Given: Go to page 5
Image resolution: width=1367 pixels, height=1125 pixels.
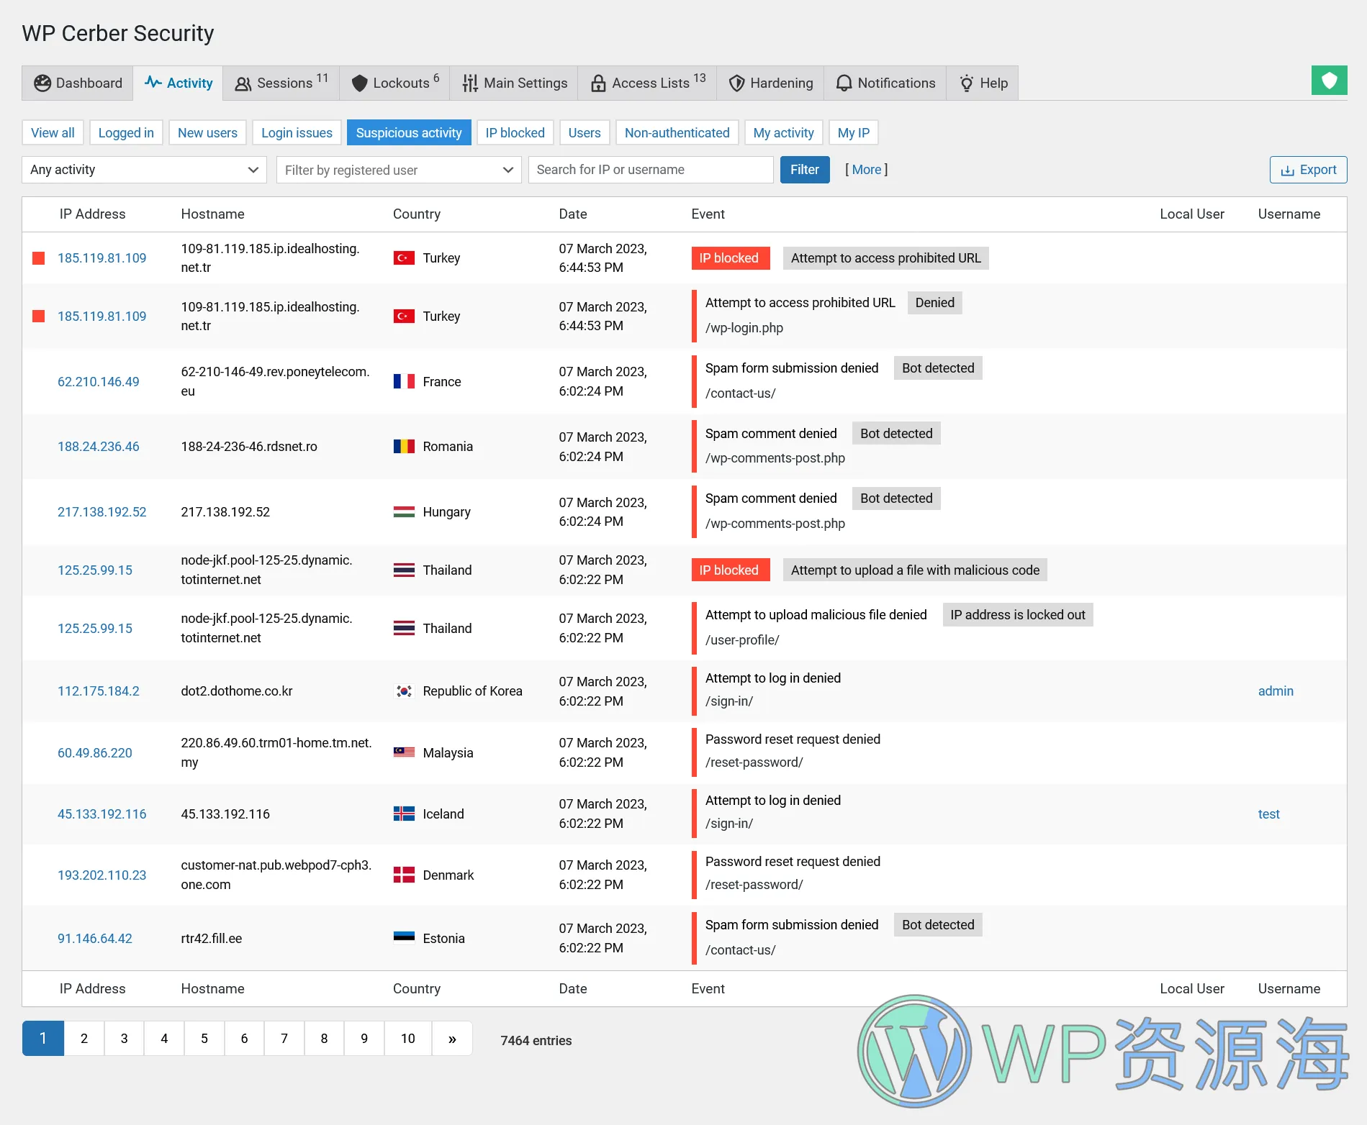Looking at the screenshot, I should tap(204, 1038).
